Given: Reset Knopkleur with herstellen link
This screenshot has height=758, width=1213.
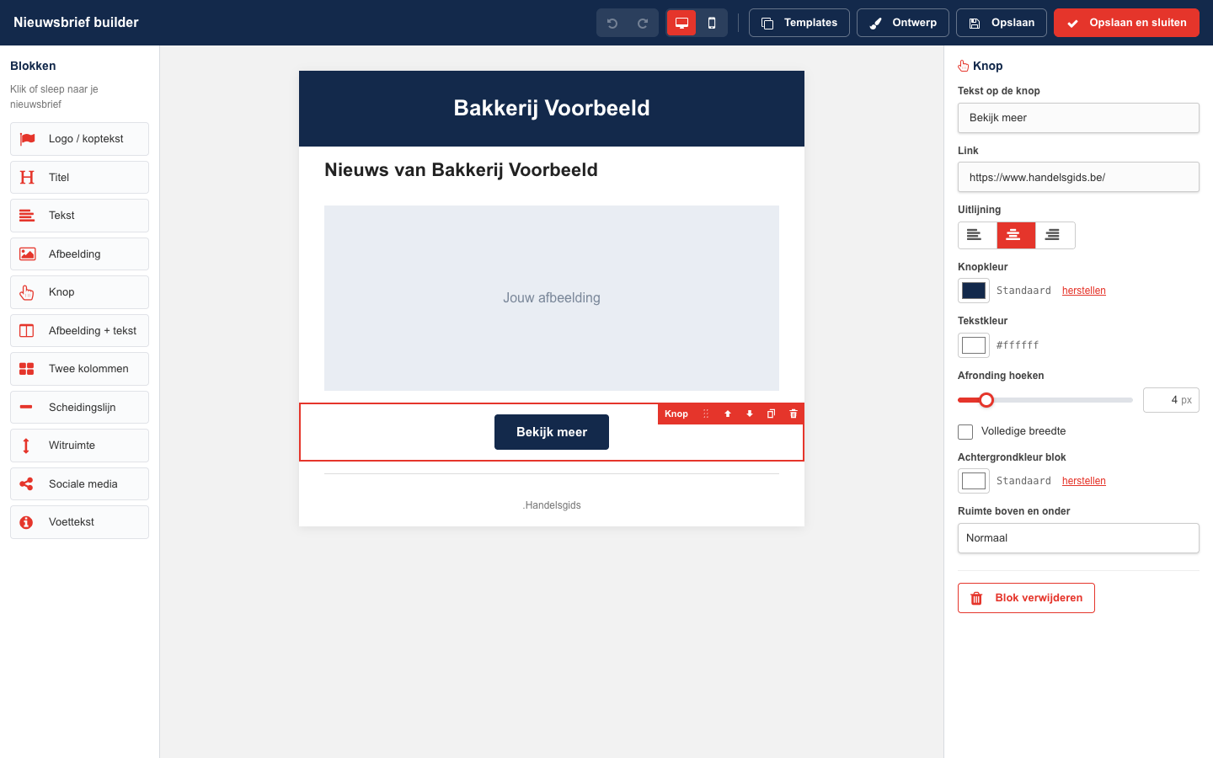Looking at the screenshot, I should [1084, 291].
